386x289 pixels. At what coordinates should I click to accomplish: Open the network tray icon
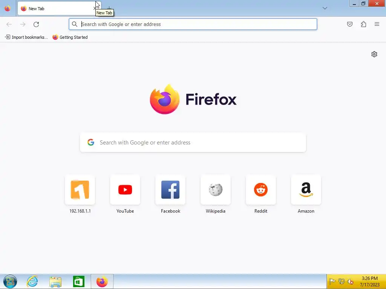(x=342, y=281)
